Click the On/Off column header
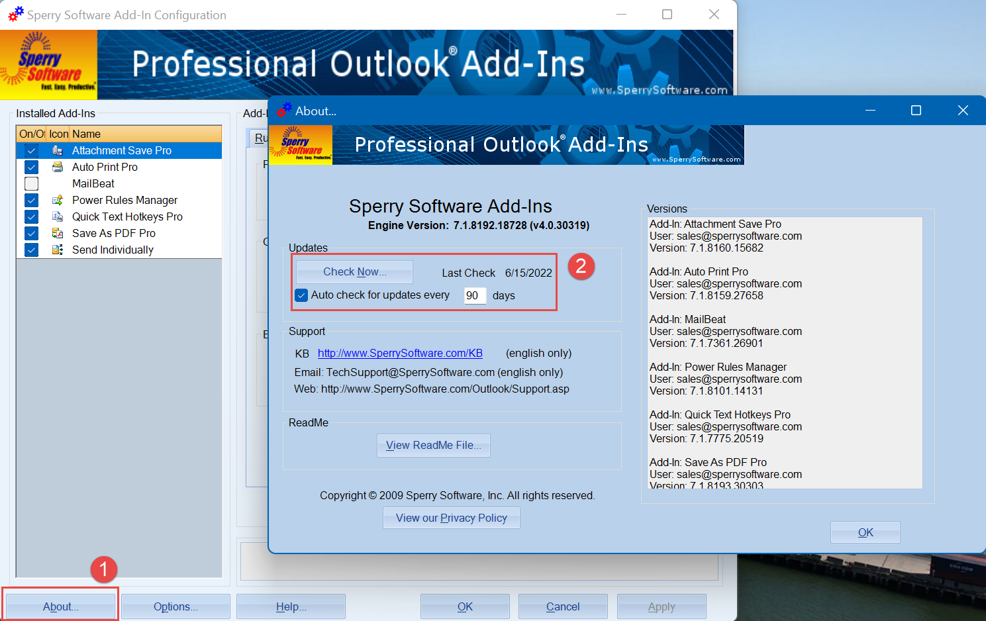Viewport: 986px width, 621px height. click(32, 134)
